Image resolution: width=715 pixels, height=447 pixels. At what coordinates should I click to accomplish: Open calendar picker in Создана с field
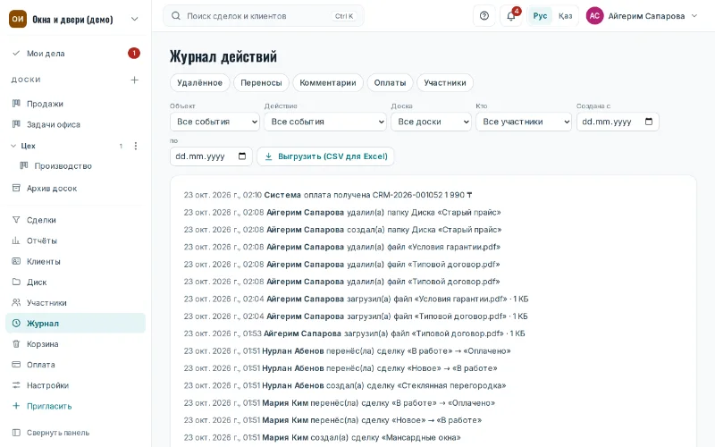[x=649, y=122]
